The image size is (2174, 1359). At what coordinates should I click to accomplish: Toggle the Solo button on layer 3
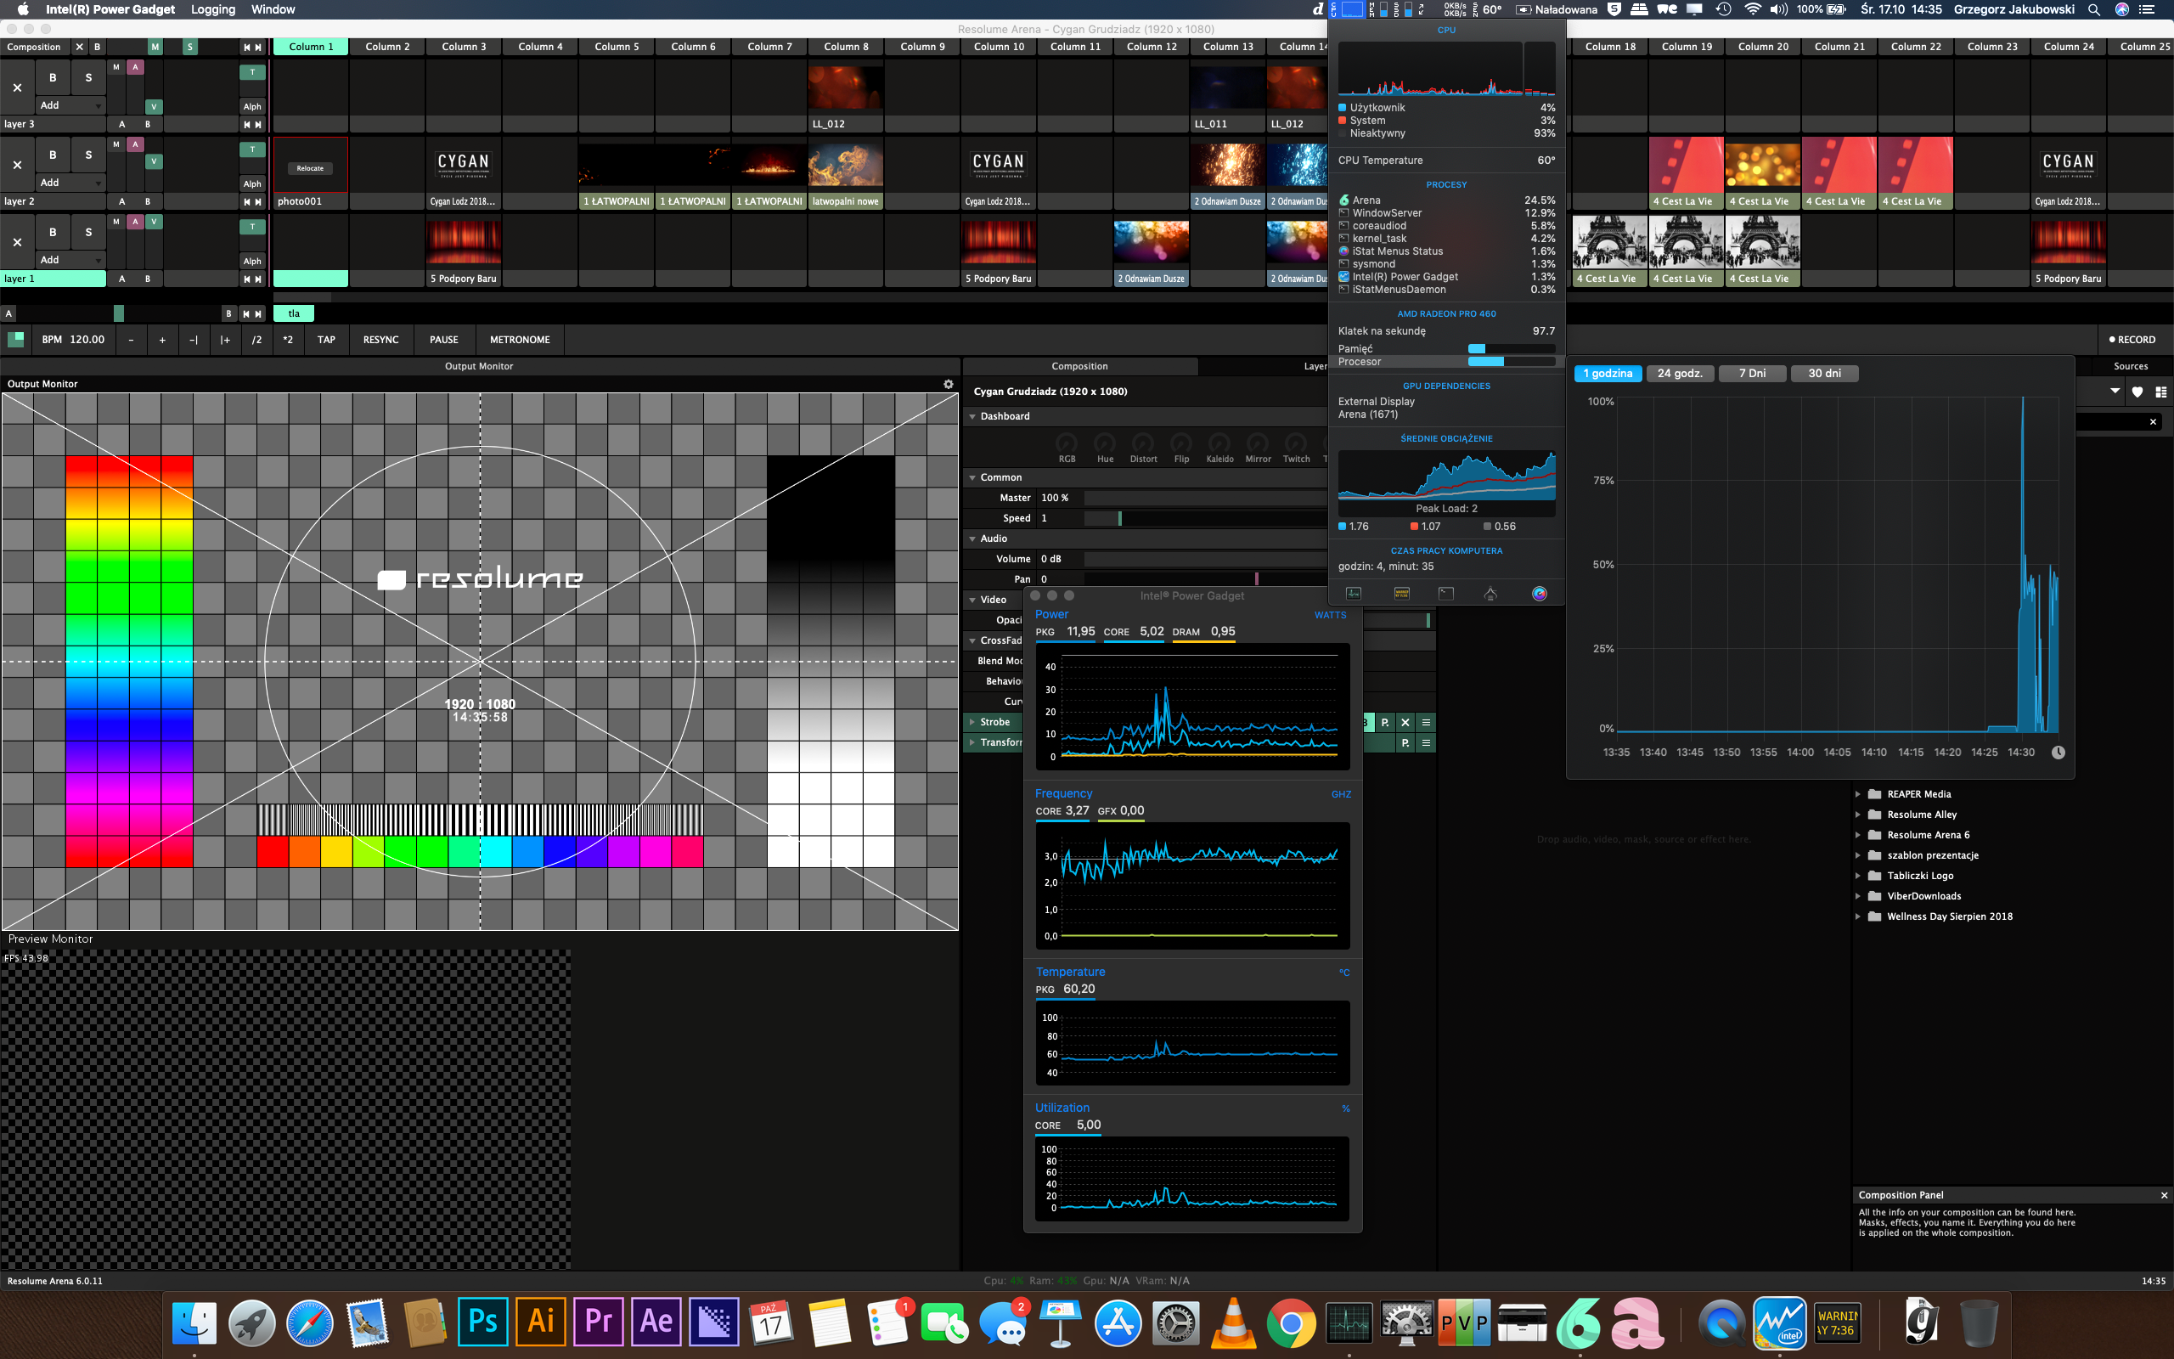pos(88,78)
